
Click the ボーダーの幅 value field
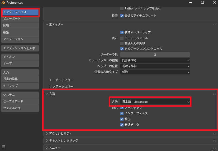point(155,55)
